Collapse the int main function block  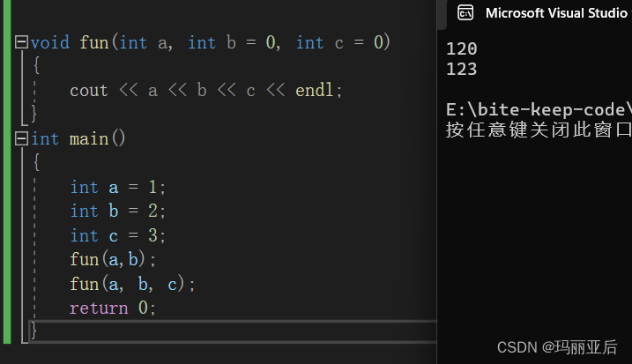[x=21, y=138]
